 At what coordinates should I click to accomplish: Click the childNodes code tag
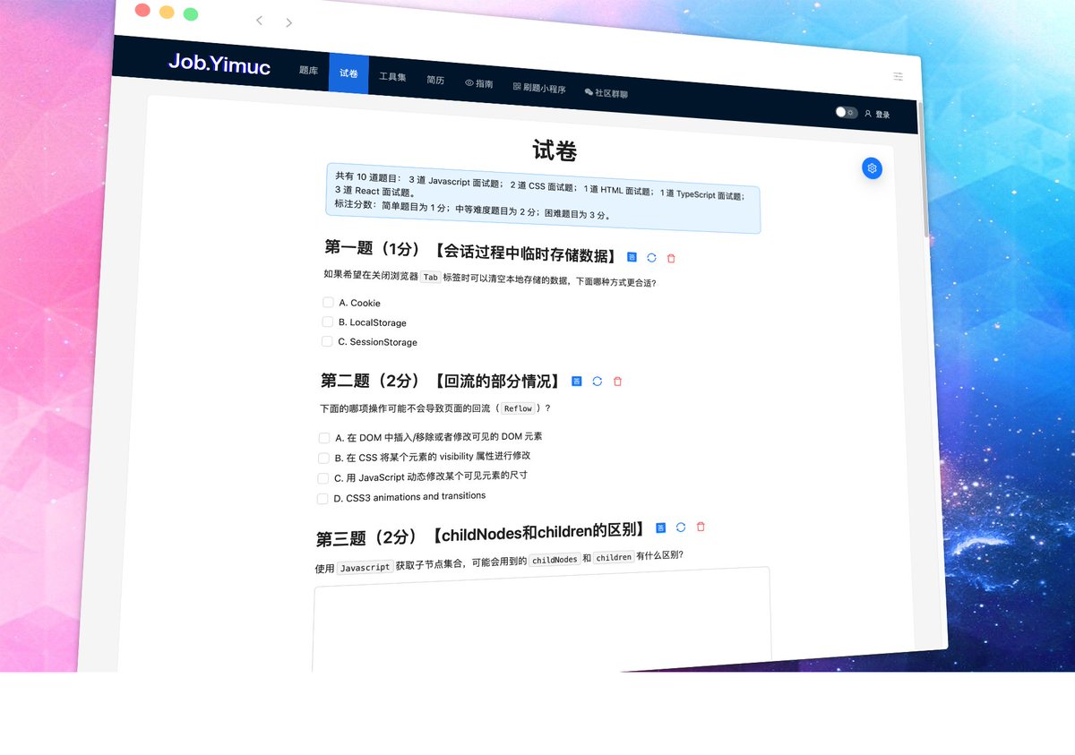tap(554, 560)
